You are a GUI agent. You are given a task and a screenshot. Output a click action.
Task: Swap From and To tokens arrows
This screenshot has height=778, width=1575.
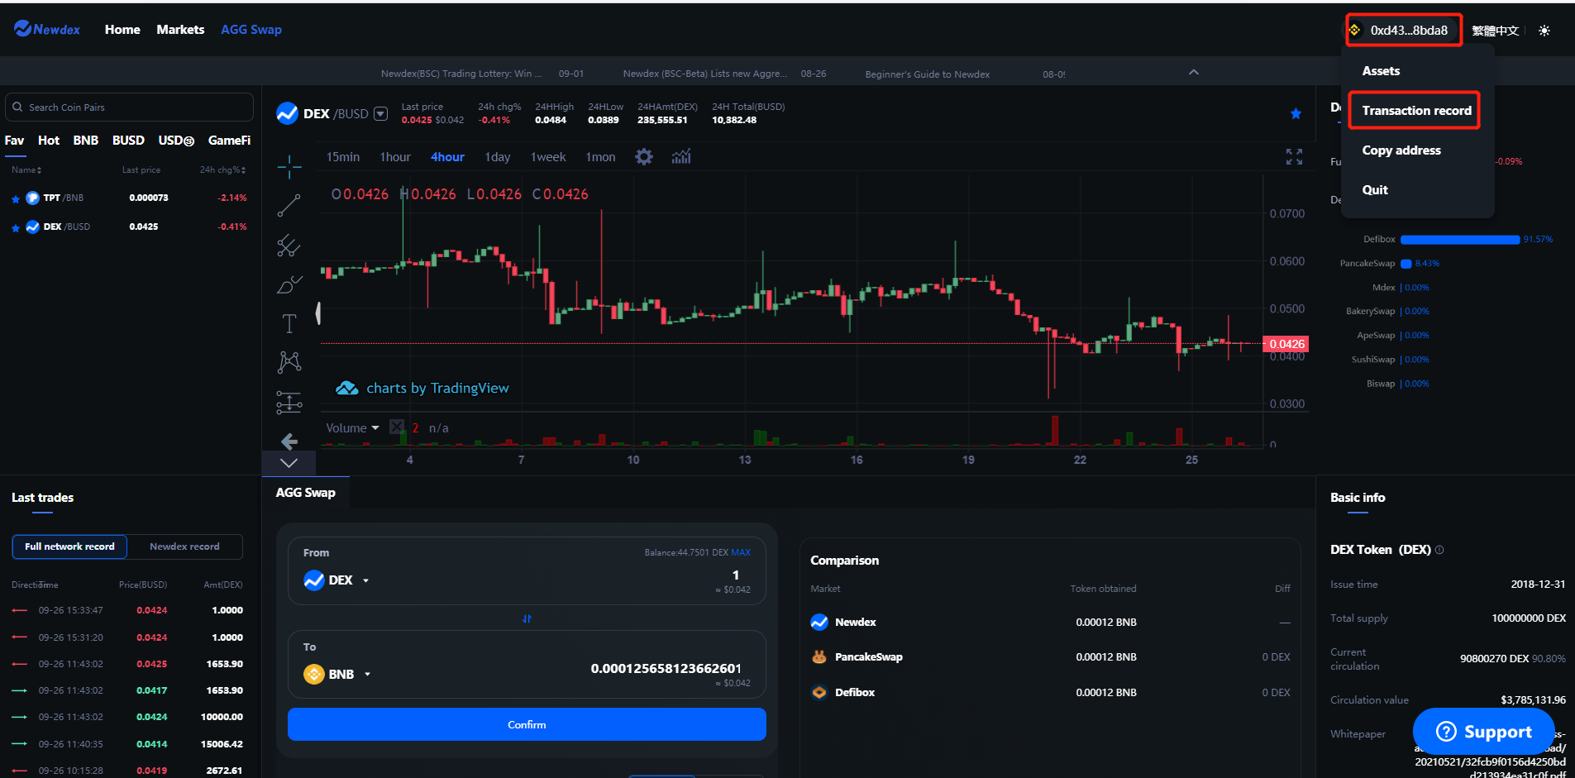click(527, 618)
